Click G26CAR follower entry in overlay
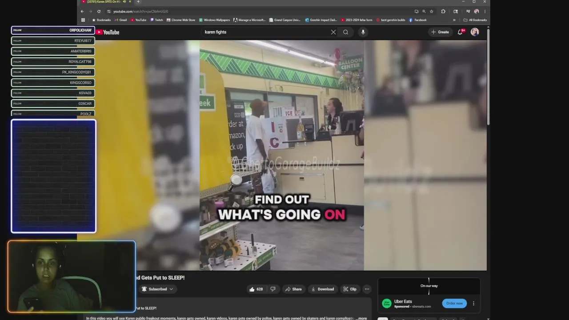The width and height of the screenshot is (569, 320). tap(53, 104)
